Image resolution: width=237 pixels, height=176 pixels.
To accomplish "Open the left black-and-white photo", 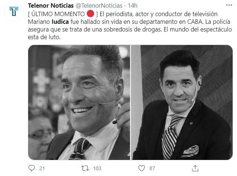I will [x=79, y=102].
